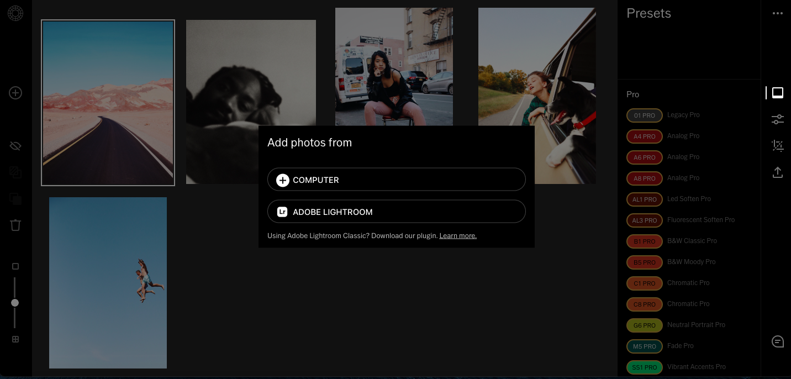Select the crop and straighten tool icon

[778, 146]
